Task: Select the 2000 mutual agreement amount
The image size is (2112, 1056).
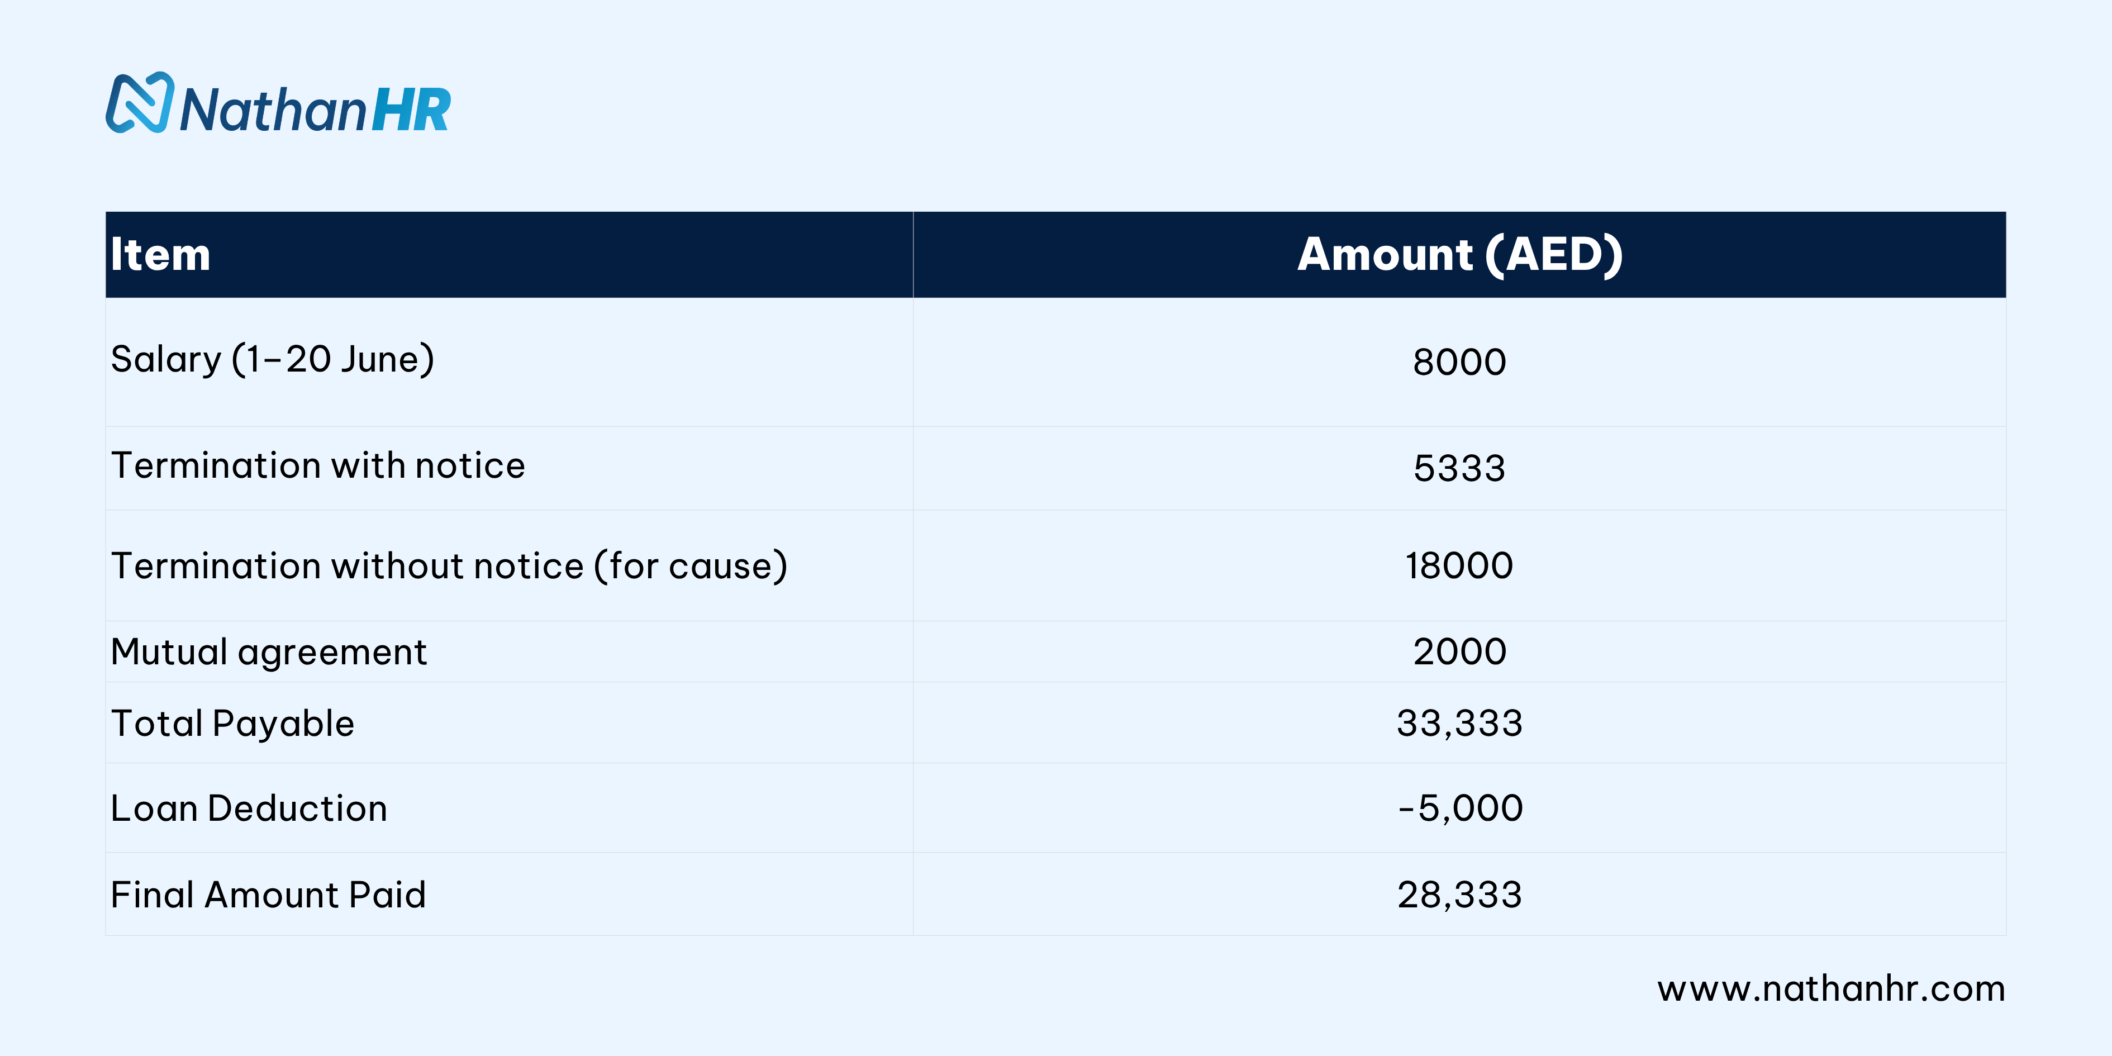Action: (1459, 652)
